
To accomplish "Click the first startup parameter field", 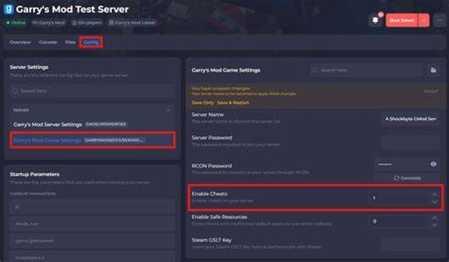I will pos(92,207).
